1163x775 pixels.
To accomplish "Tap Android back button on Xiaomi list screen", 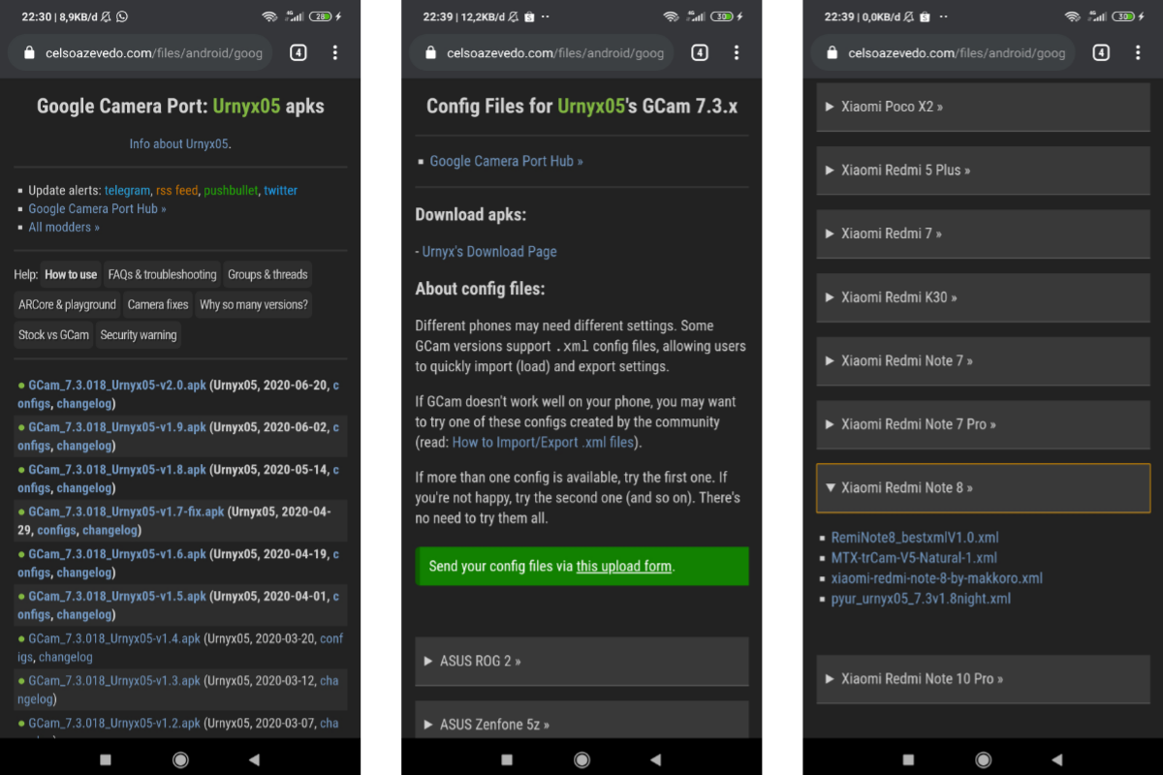I will (1057, 759).
